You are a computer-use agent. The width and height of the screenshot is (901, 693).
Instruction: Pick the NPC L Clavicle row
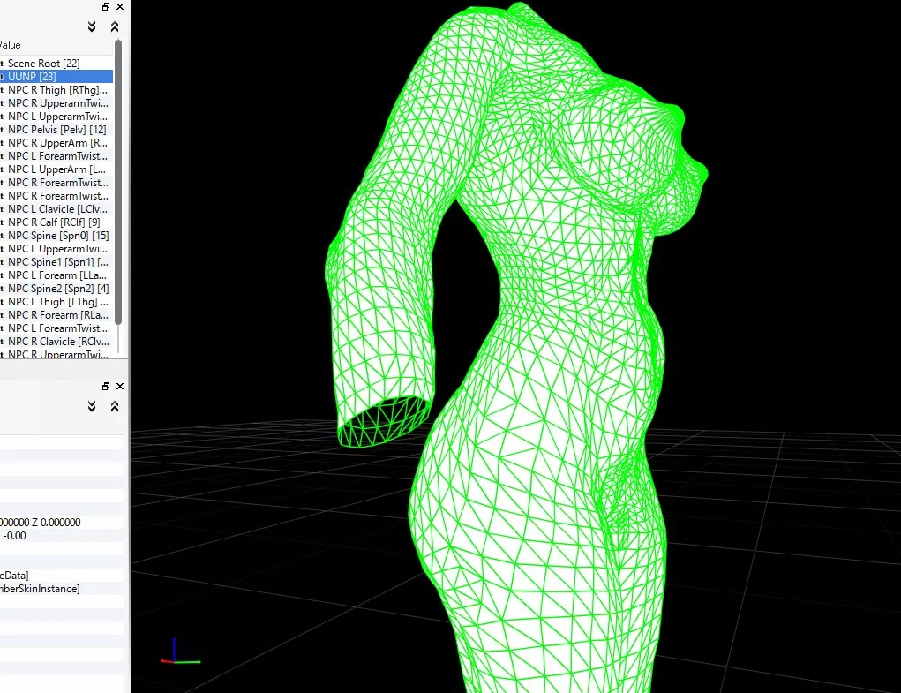tap(56, 209)
